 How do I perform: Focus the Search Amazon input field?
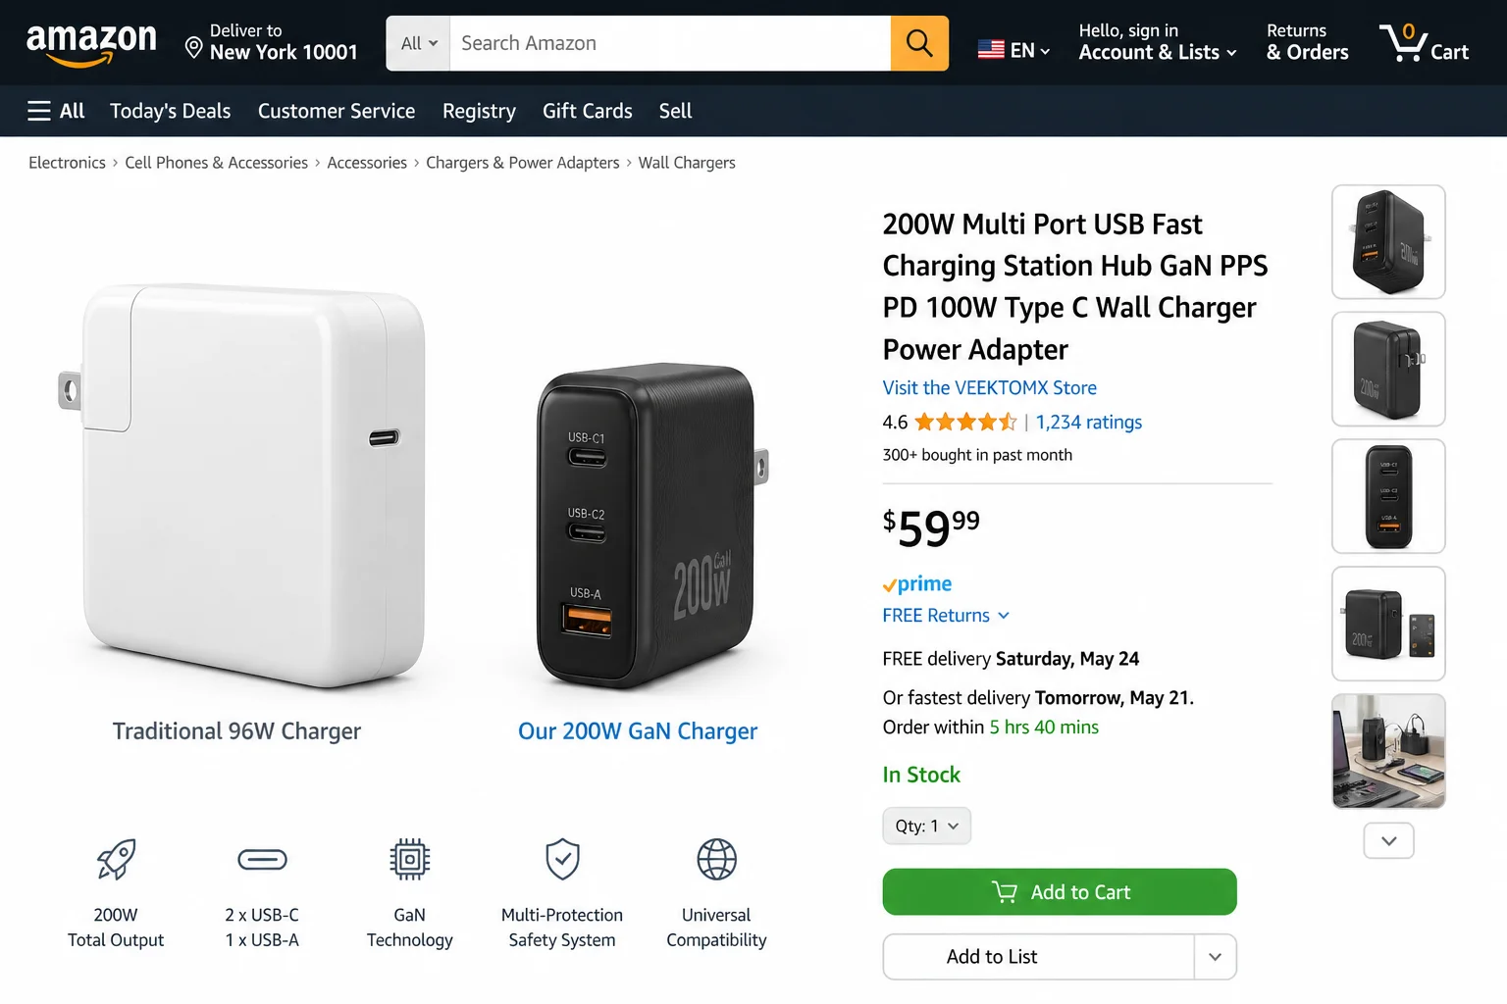[x=670, y=43]
